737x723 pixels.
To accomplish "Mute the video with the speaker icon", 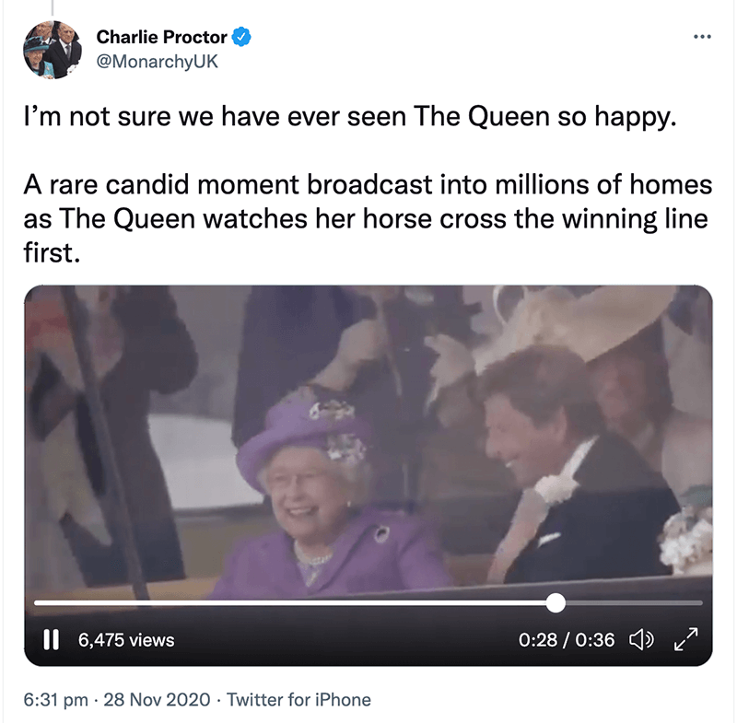I will (x=641, y=640).
